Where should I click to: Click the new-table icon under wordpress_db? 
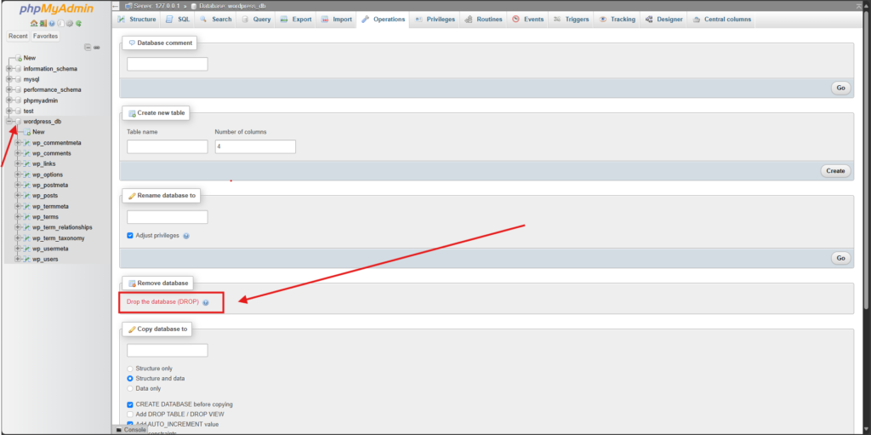point(26,133)
